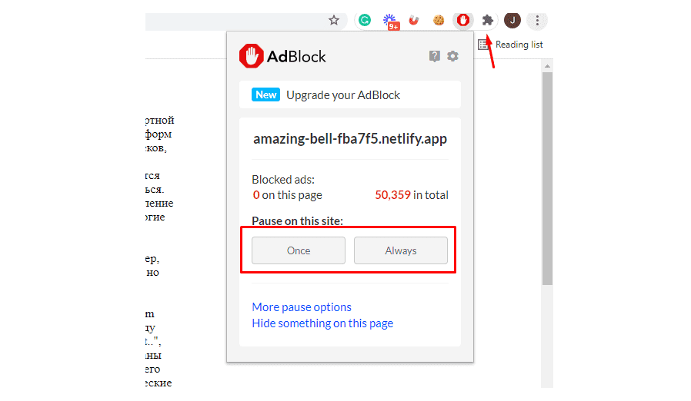Image resolution: width=691 pixels, height=401 pixels.
Task: Open the Reading list panel
Action: 510,45
